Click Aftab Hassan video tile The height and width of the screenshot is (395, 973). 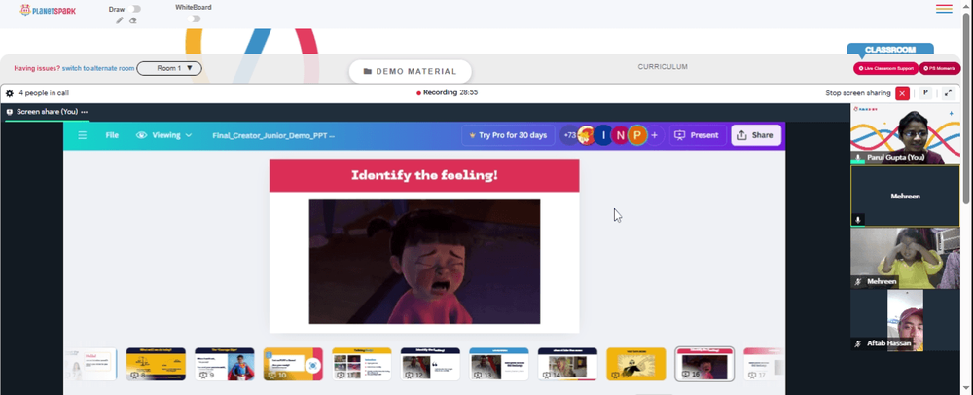point(905,320)
